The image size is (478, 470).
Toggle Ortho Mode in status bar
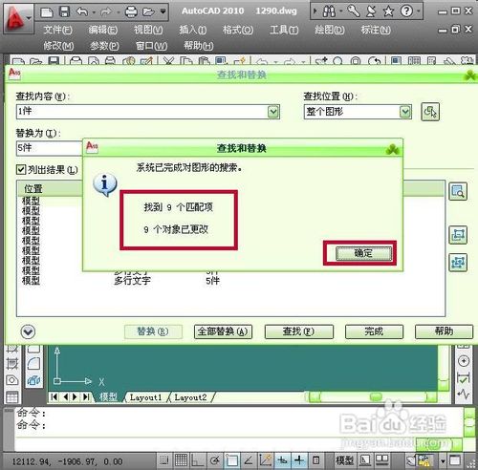click(198, 460)
